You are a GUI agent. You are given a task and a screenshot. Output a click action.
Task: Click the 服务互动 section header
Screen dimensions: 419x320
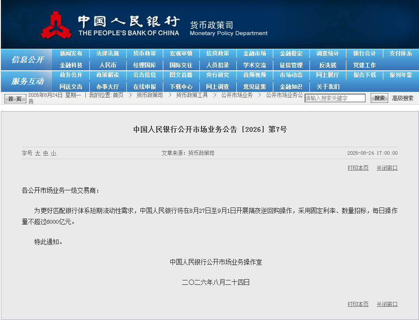pyautogui.click(x=27, y=81)
